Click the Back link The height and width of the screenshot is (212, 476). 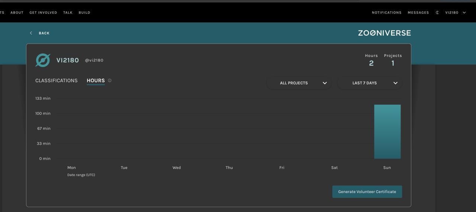pos(44,33)
